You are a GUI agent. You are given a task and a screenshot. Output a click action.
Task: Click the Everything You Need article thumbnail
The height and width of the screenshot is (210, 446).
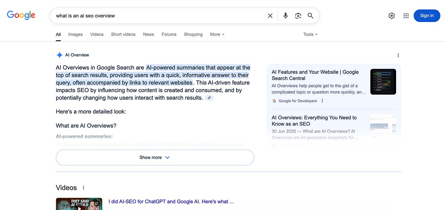tap(383, 127)
